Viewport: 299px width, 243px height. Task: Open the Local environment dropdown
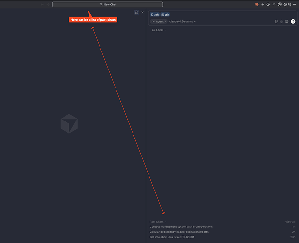coord(159,30)
